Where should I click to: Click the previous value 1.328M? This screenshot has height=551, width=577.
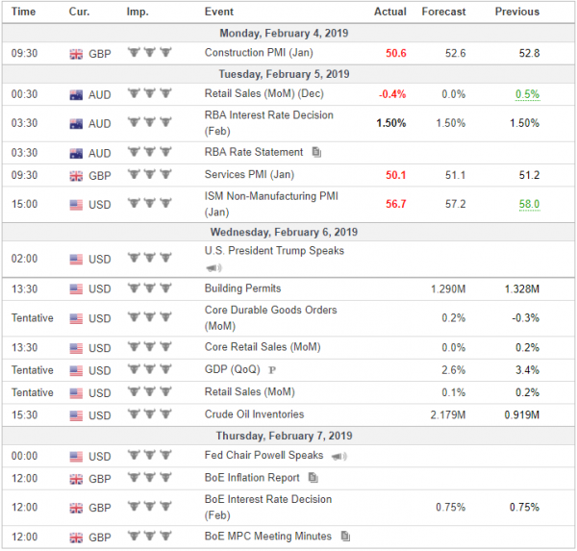click(522, 288)
